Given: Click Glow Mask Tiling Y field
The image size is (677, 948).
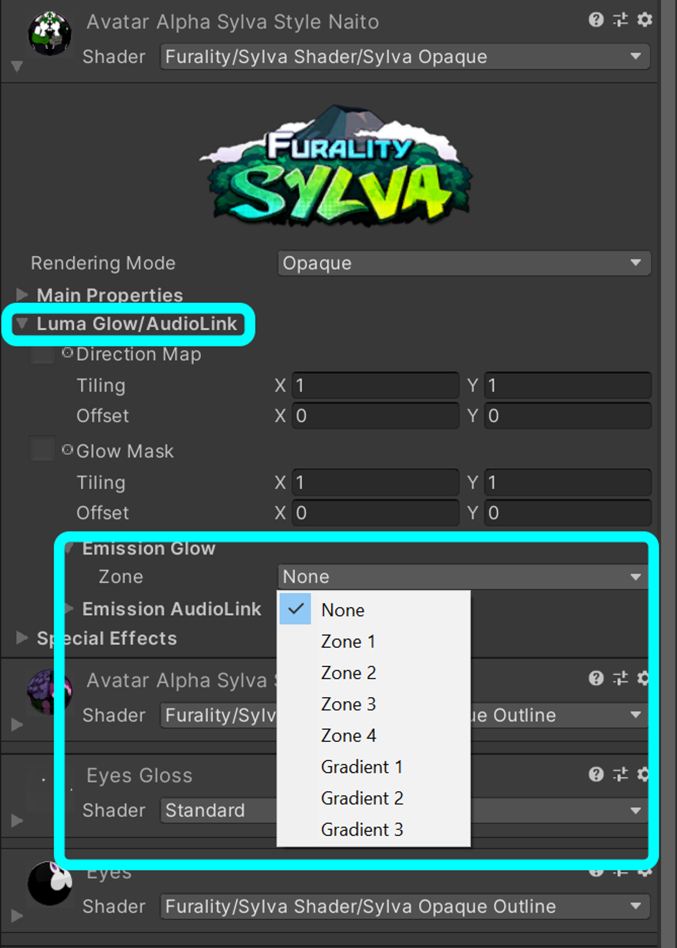Looking at the screenshot, I should click(x=568, y=483).
